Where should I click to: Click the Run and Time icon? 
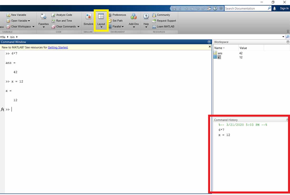tap(53, 21)
